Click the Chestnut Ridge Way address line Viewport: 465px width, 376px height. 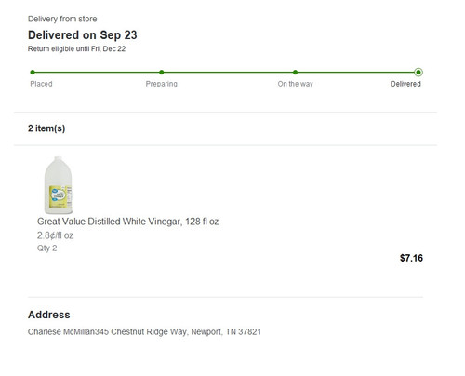pos(144,332)
